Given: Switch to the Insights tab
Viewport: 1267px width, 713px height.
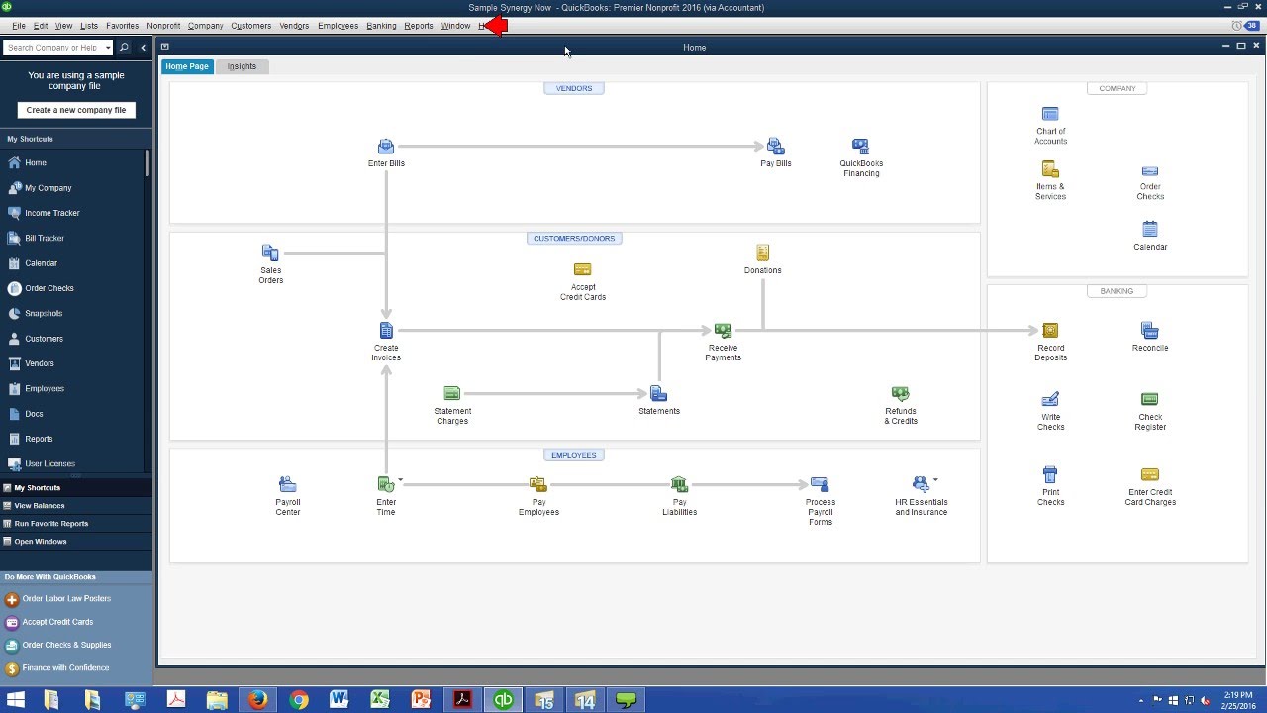Looking at the screenshot, I should [x=242, y=66].
